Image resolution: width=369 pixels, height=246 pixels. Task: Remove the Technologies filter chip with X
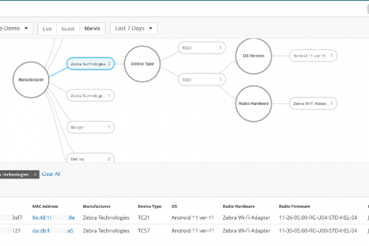35,175
